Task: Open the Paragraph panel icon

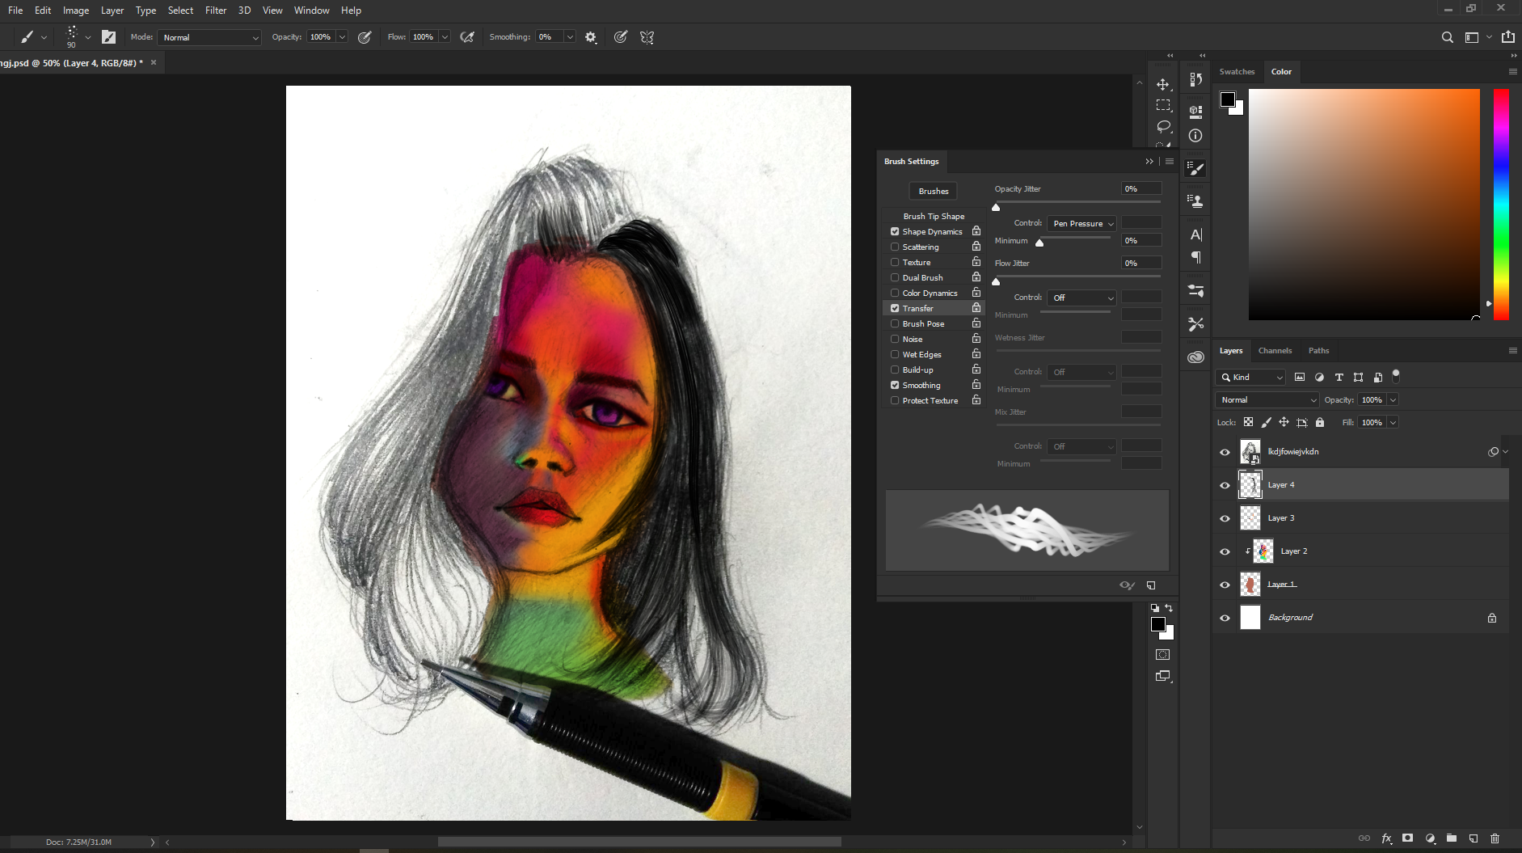Action: click(x=1195, y=257)
